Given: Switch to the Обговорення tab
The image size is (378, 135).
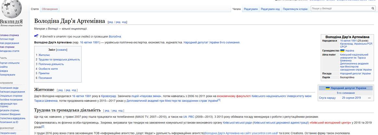Looking at the screenshot, I should tap(50, 9).
